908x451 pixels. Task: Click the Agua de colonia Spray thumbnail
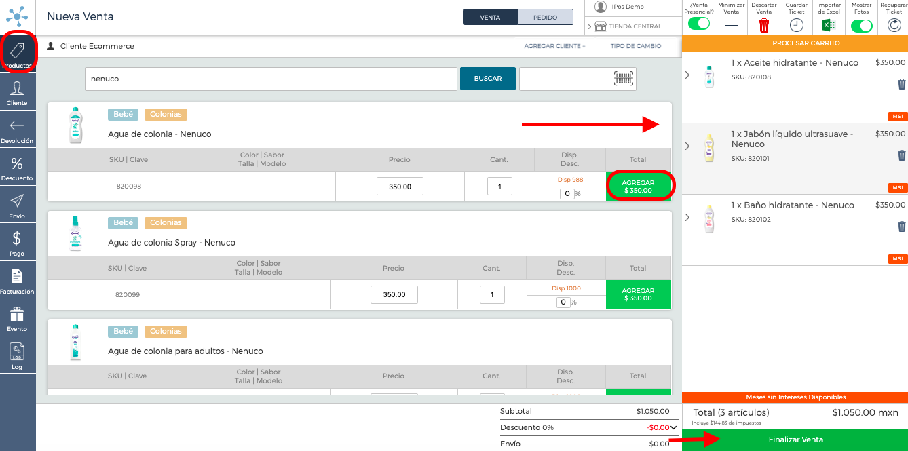[x=75, y=233]
